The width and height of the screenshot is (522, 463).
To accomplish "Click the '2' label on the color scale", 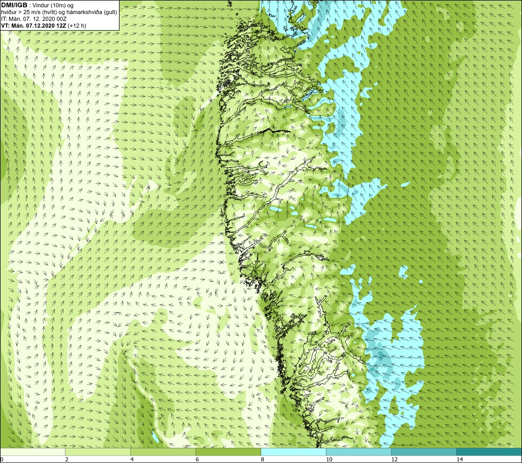I will (x=67, y=459).
